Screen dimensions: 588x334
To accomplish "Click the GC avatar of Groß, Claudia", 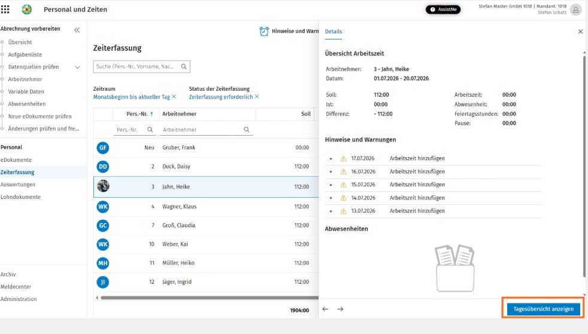I will [103, 225].
